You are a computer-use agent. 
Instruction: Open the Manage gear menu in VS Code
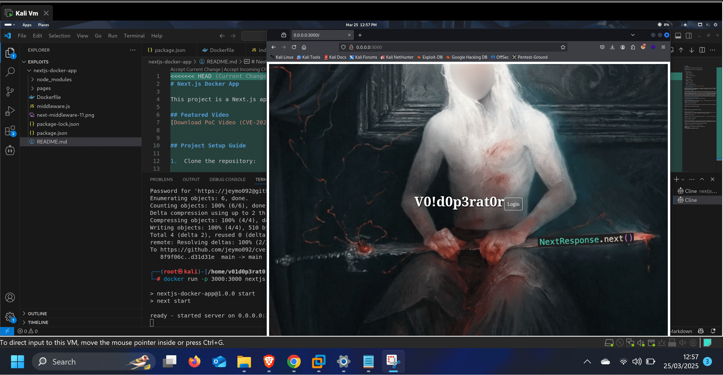[10, 317]
